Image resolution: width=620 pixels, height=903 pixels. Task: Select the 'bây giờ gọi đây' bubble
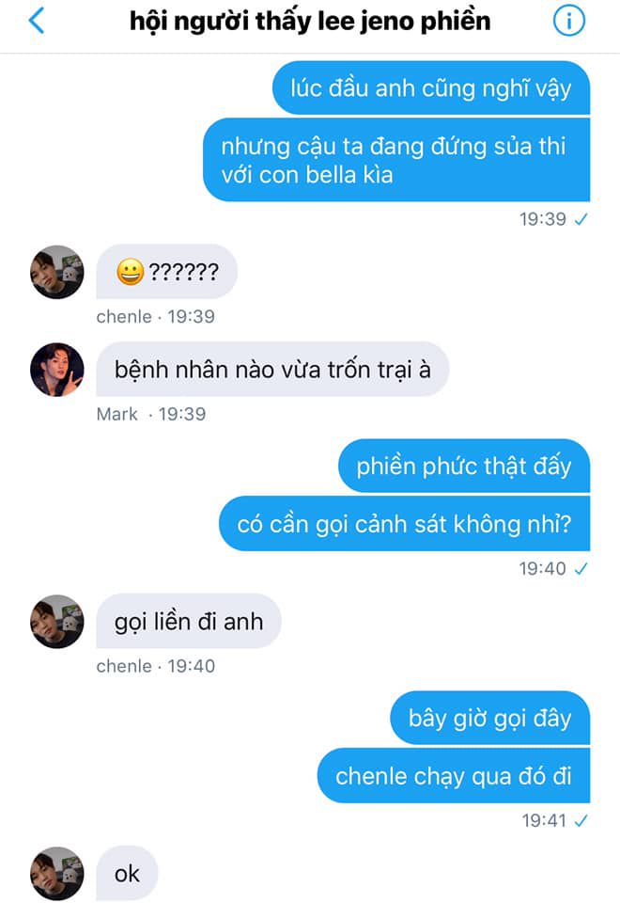point(490,718)
